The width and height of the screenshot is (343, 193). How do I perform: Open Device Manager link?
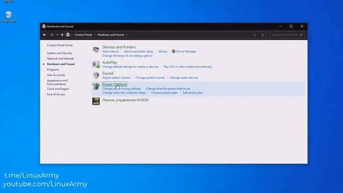point(186,51)
